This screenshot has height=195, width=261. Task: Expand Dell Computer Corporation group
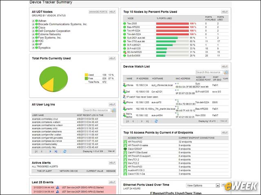point(33,31)
